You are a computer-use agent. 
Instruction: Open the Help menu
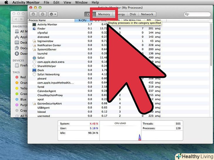point(95,2)
